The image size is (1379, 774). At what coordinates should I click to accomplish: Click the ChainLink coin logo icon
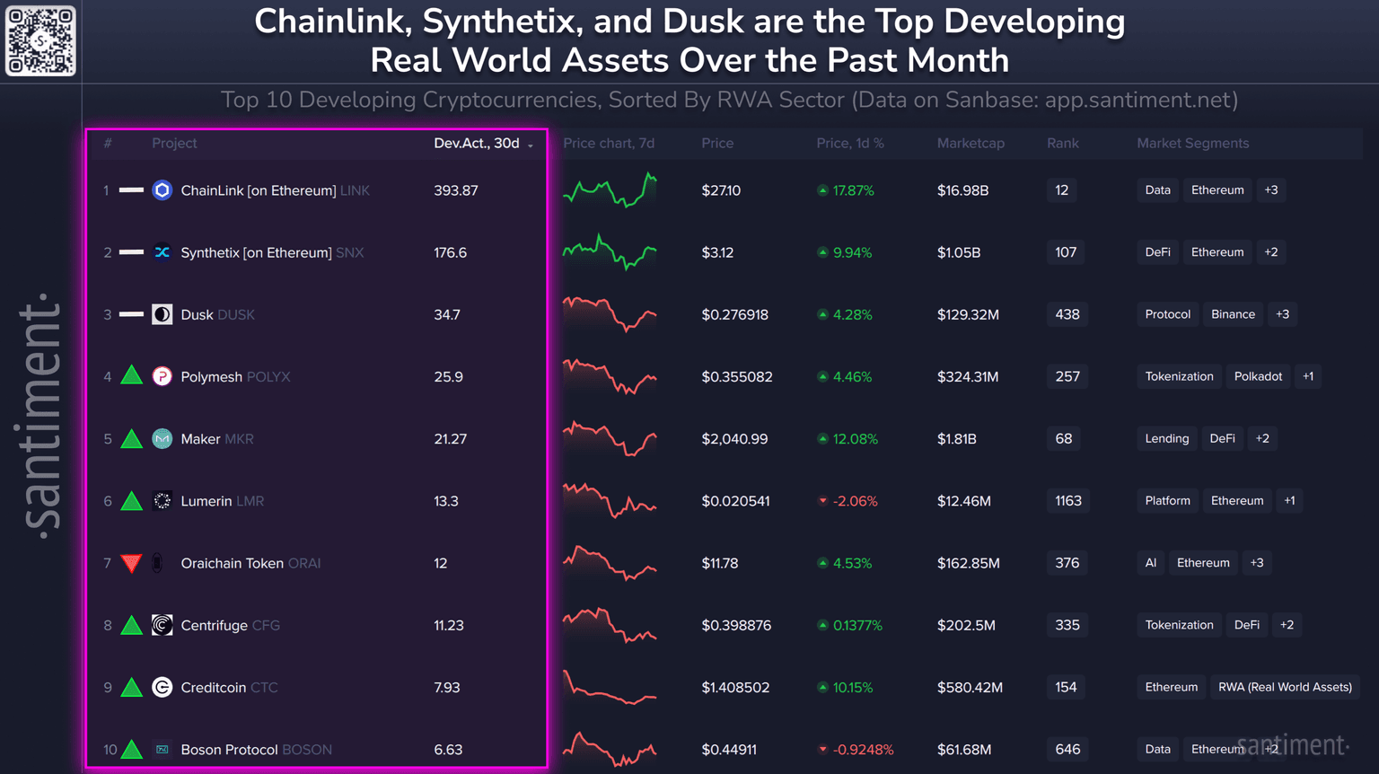click(162, 190)
